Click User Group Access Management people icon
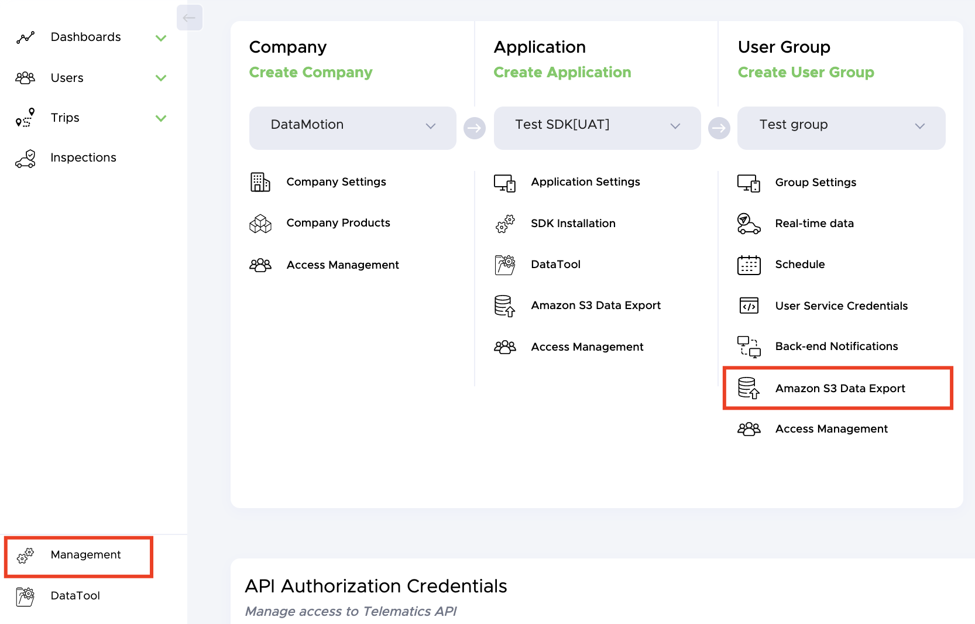 click(x=749, y=429)
